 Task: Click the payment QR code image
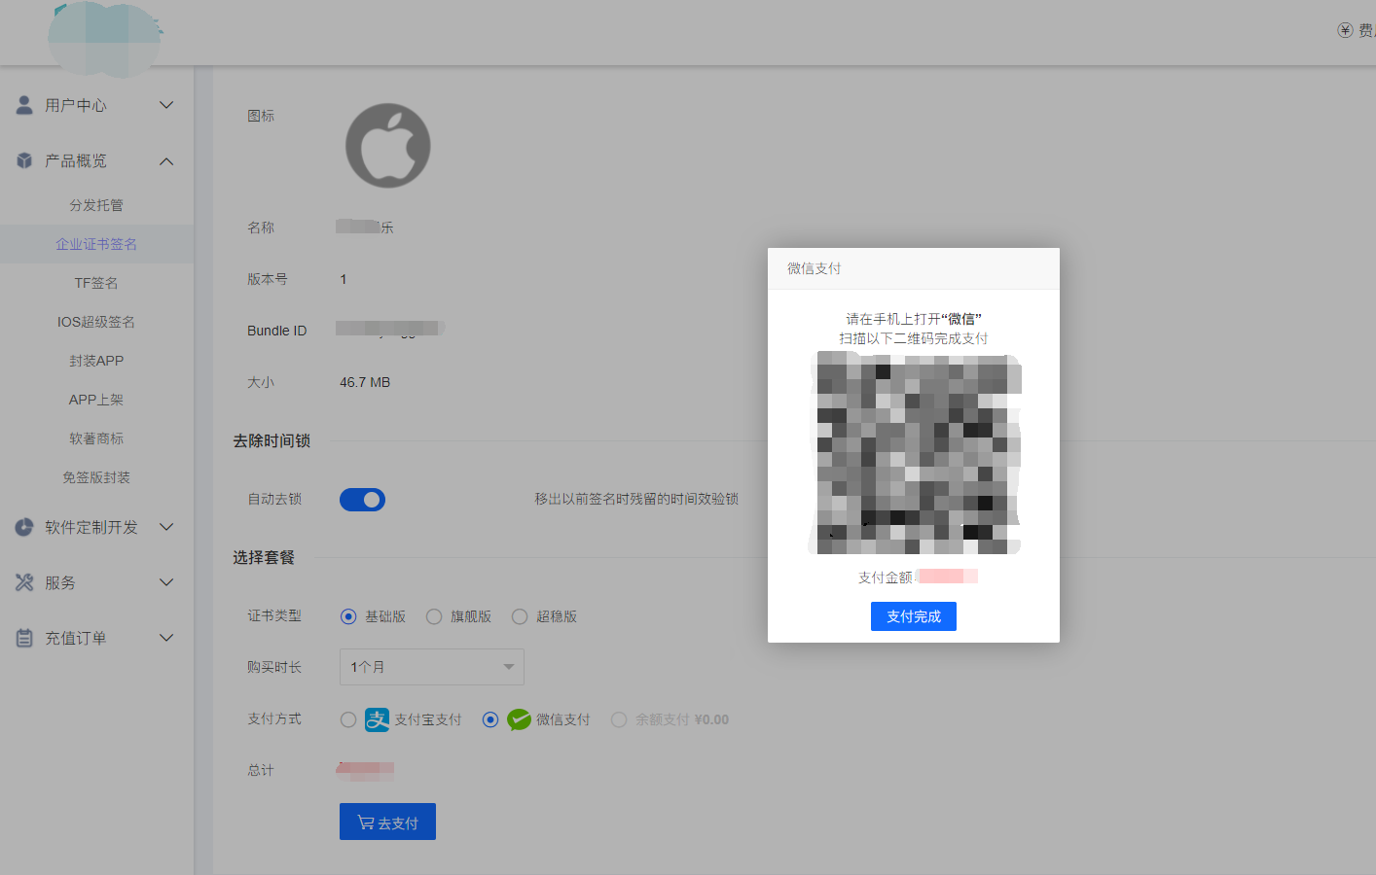tap(914, 453)
